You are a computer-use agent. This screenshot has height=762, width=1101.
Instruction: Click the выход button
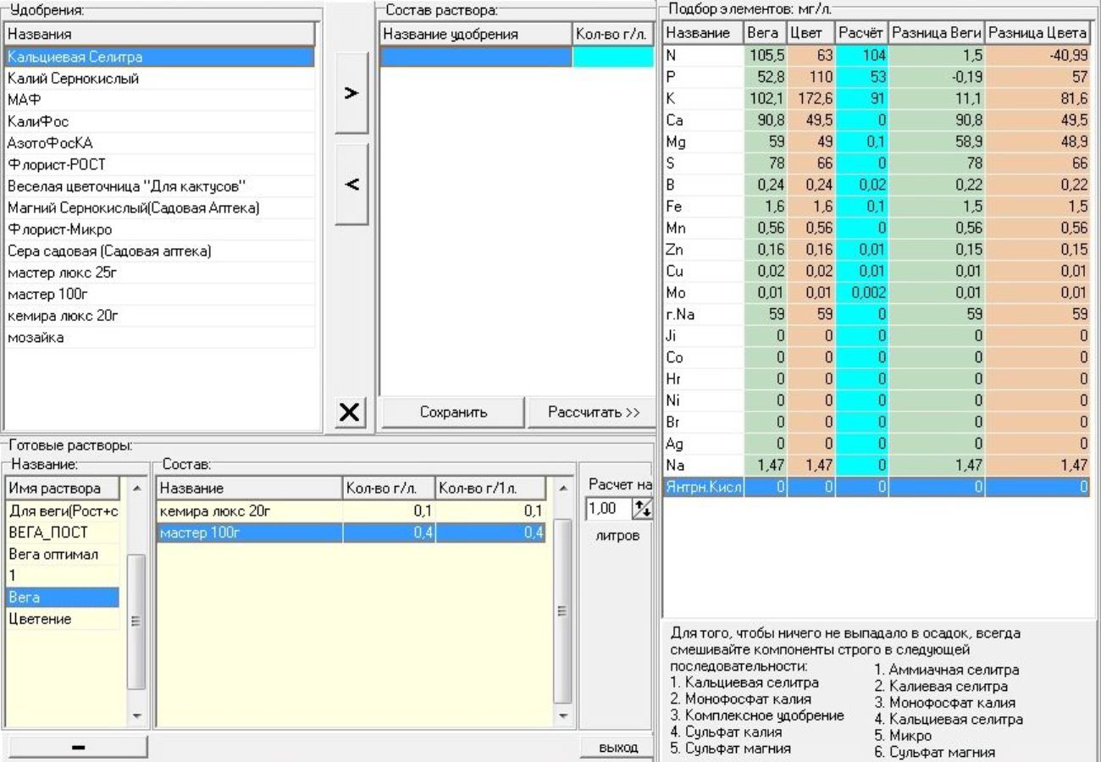pyautogui.click(x=617, y=748)
